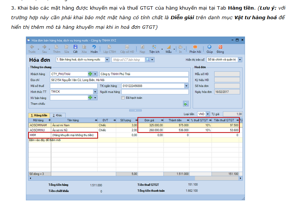Expand the search options arrow
Image resolution: width=292 pixels, height=207 pixels.
152,60
